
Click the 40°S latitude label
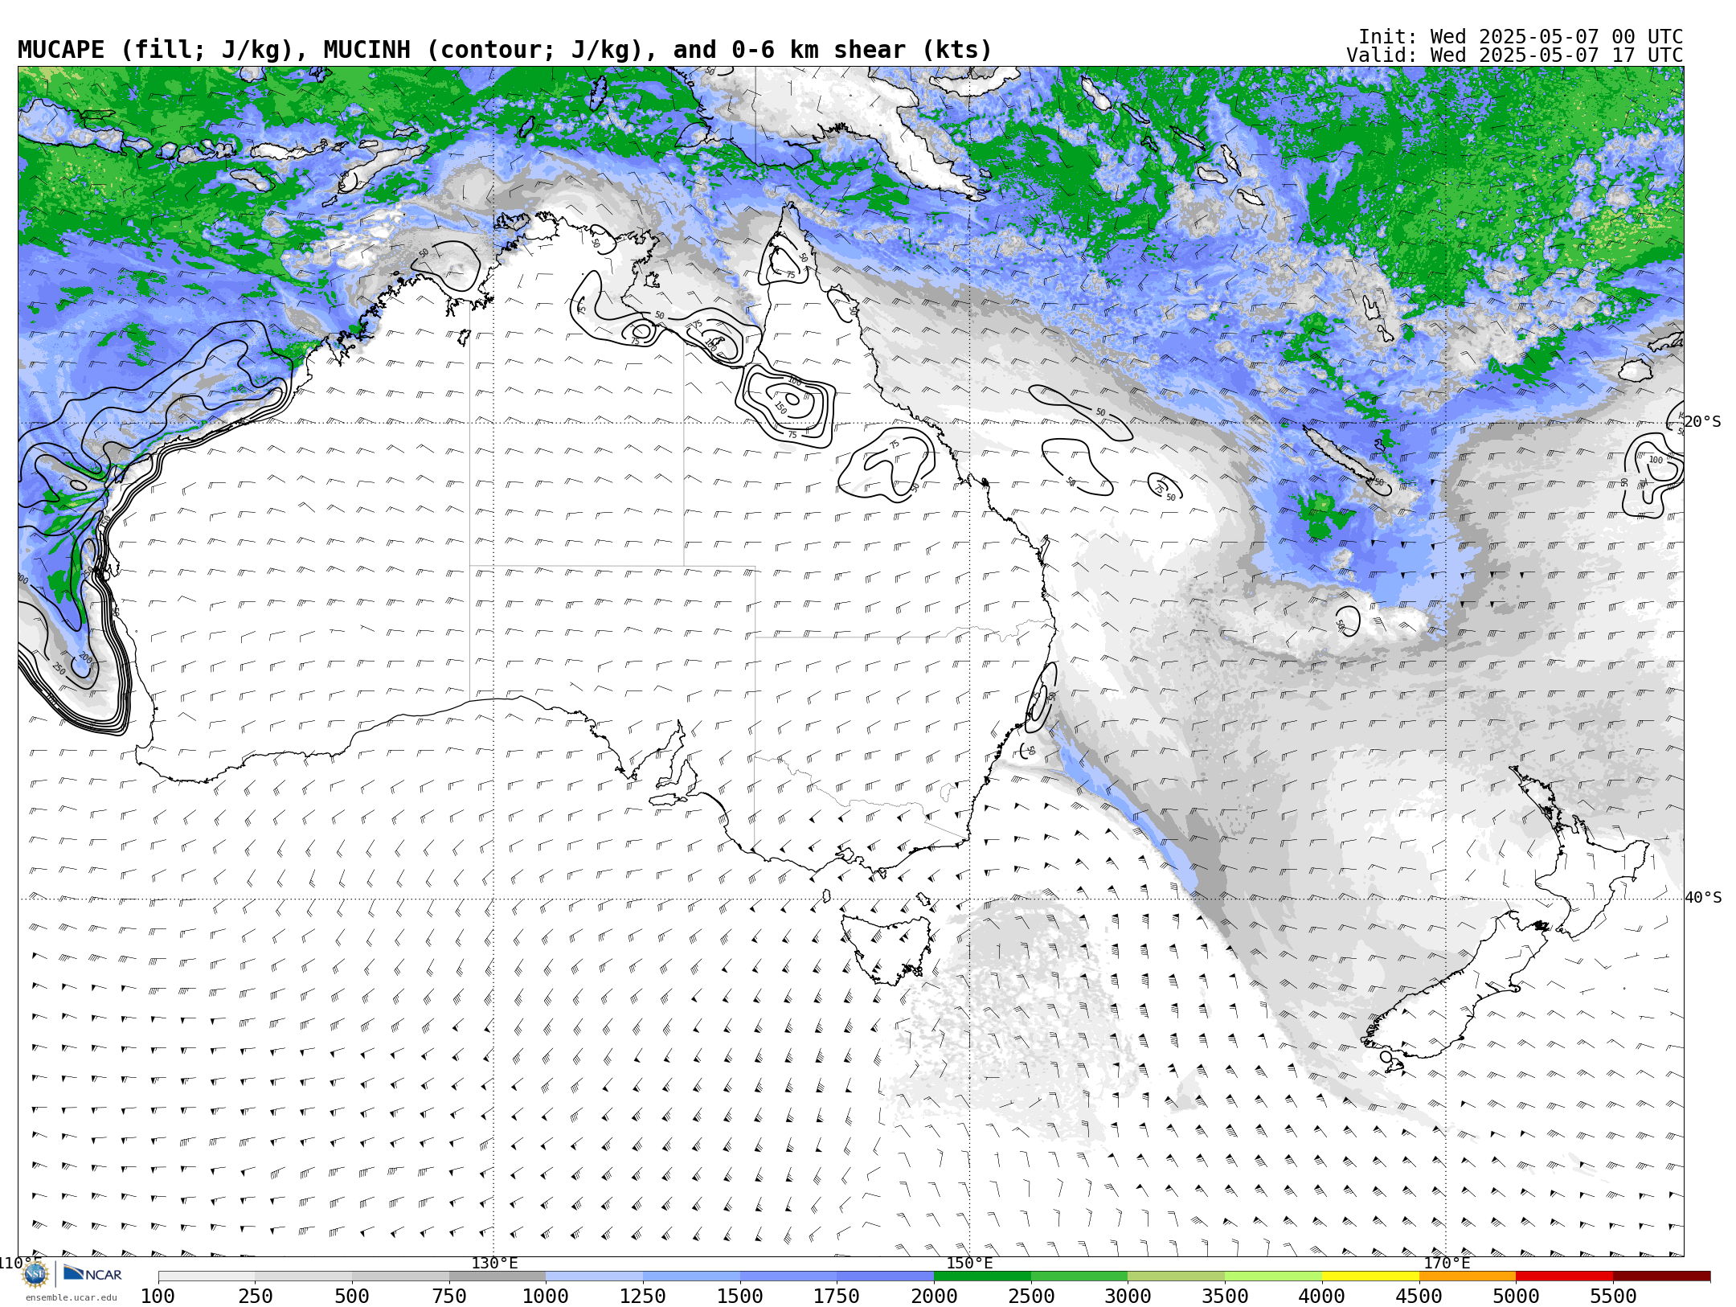point(1703,898)
